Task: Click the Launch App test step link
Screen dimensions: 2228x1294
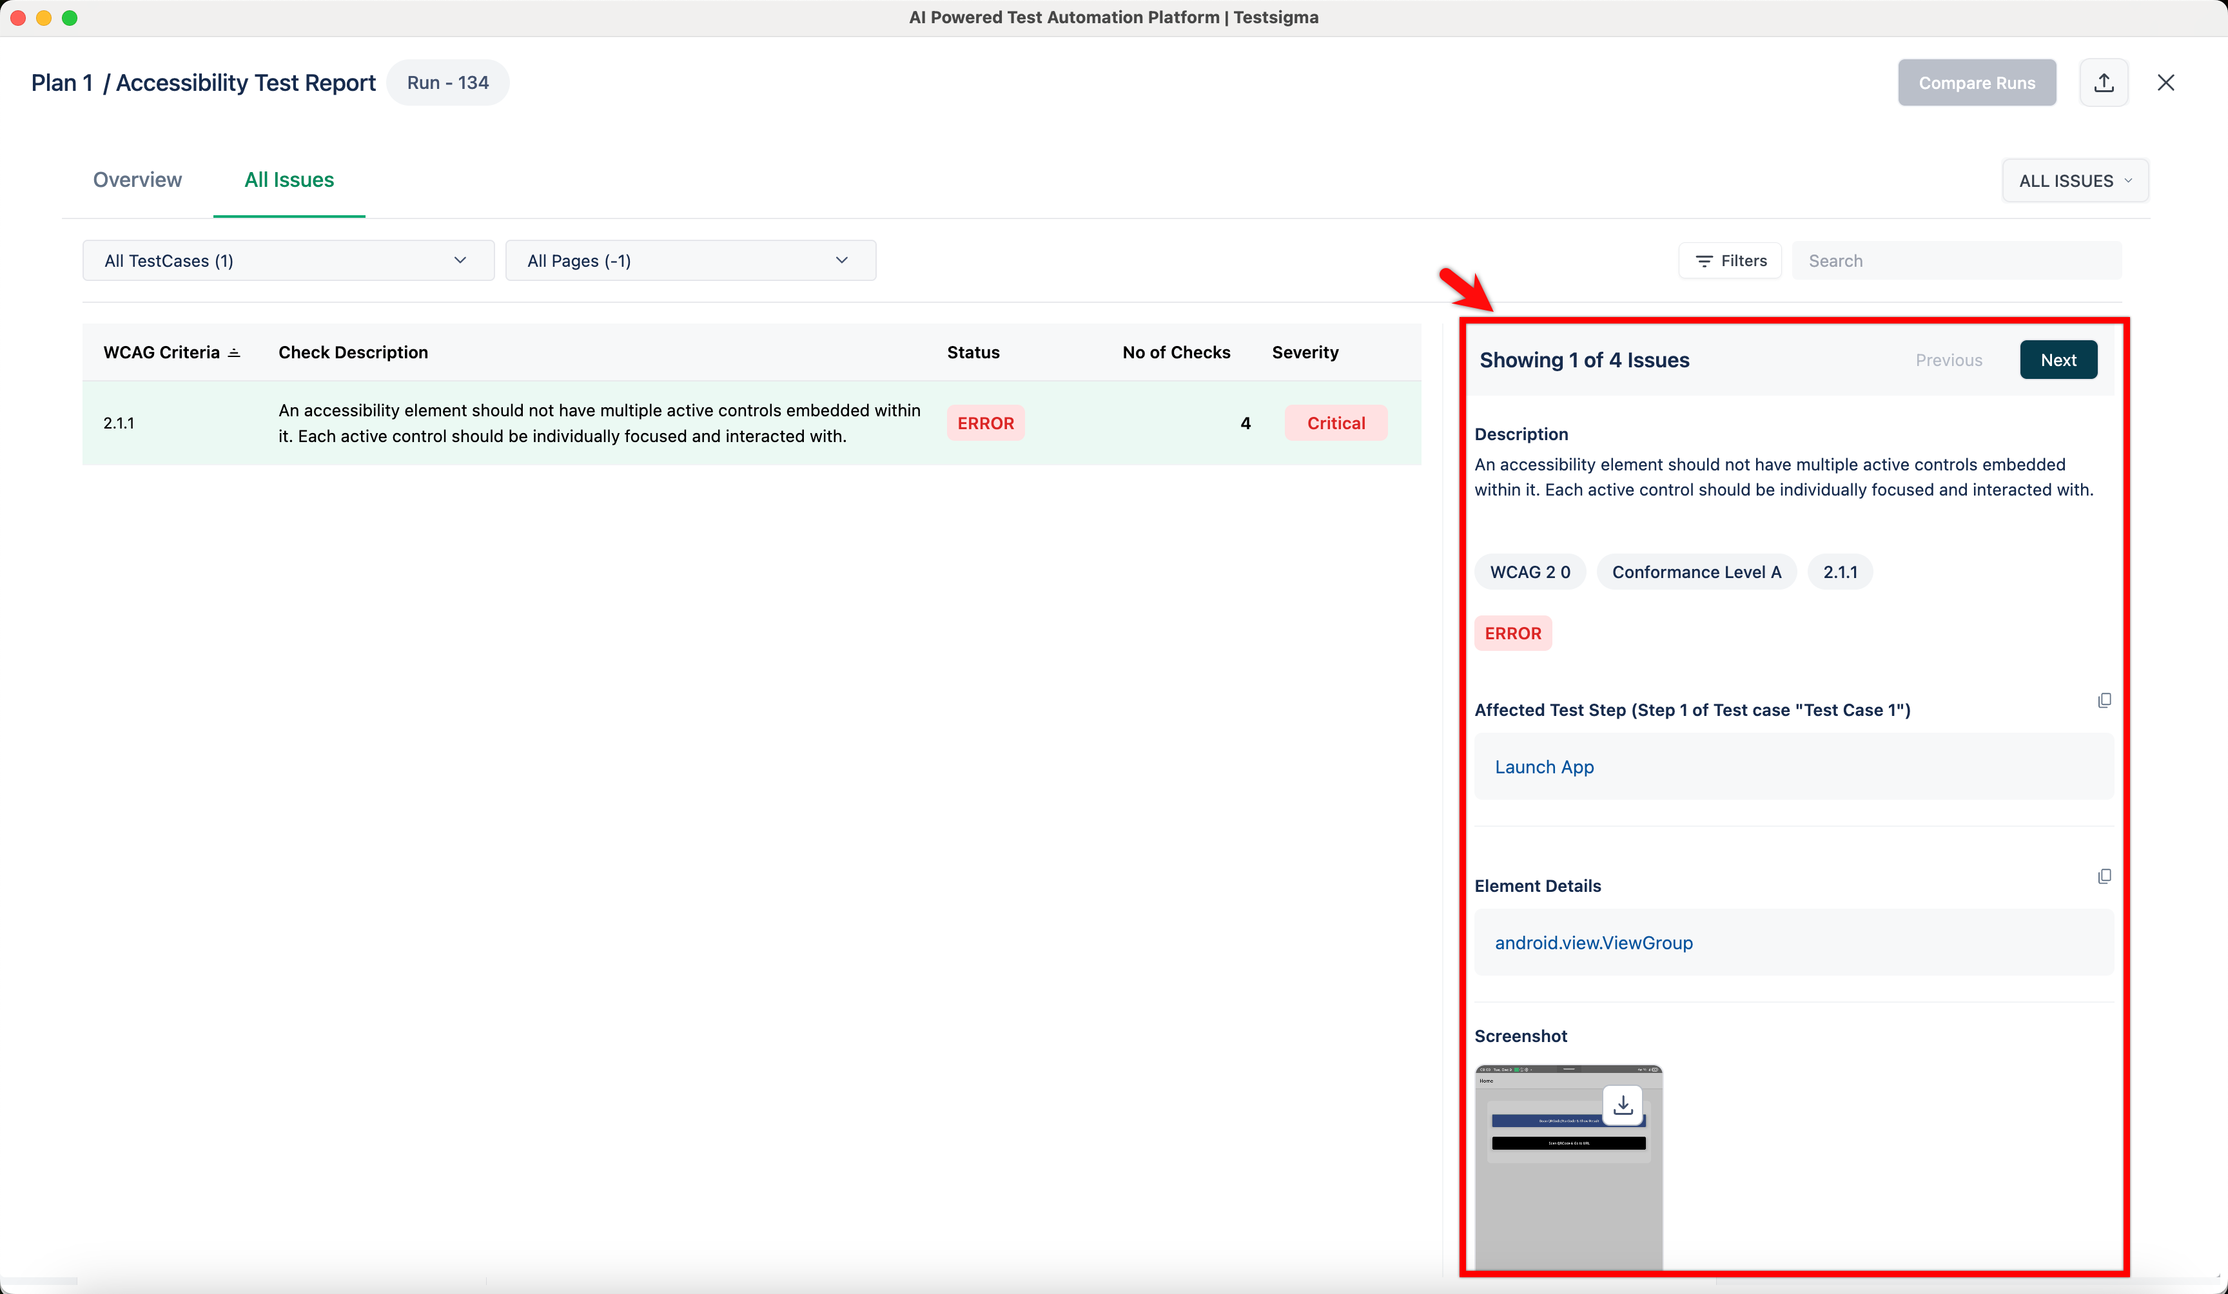Action: [1545, 768]
